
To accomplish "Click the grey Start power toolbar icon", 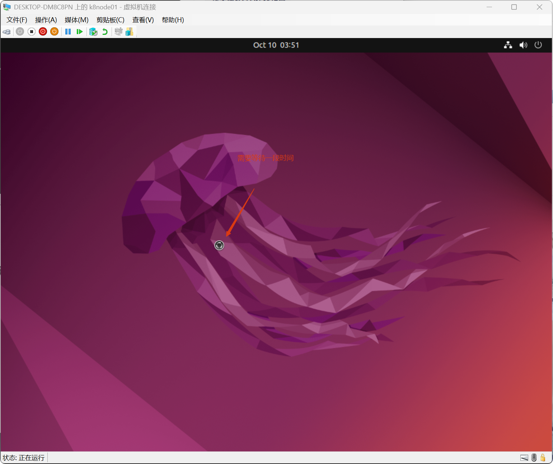I will pyautogui.click(x=20, y=32).
